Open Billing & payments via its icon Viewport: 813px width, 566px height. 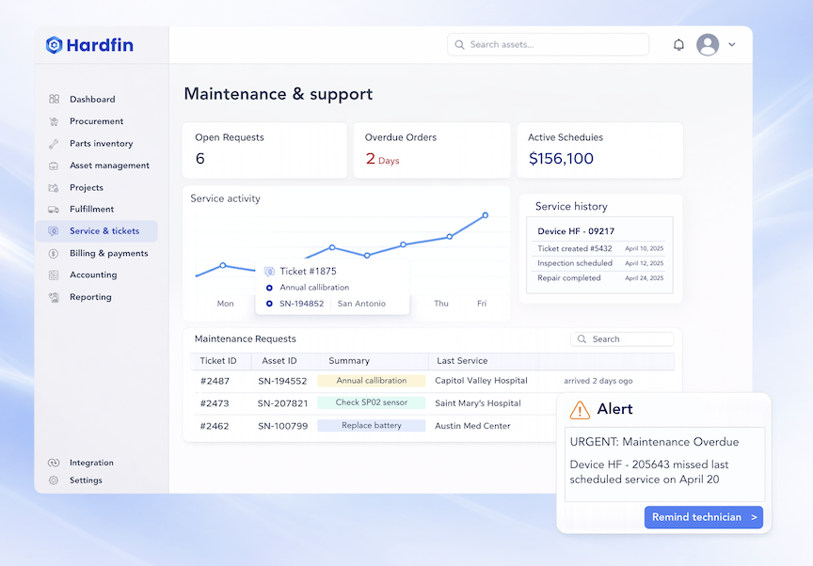coord(54,253)
